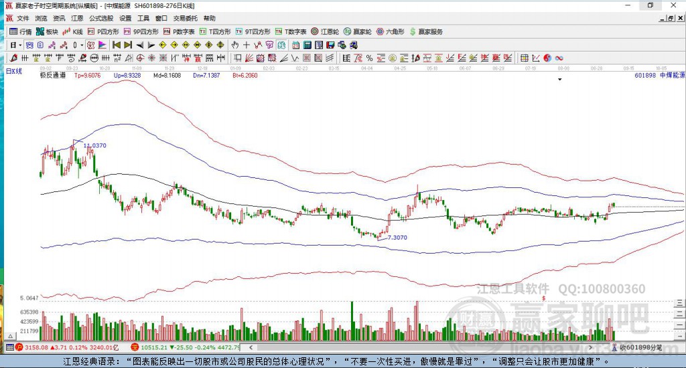The height and width of the screenshot is (368, 686).
Task: Open the 板块 sector view
Action: tap(48, 31)
